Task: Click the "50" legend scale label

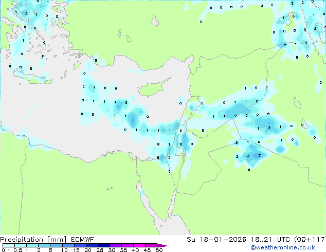Action: (159, 250)
